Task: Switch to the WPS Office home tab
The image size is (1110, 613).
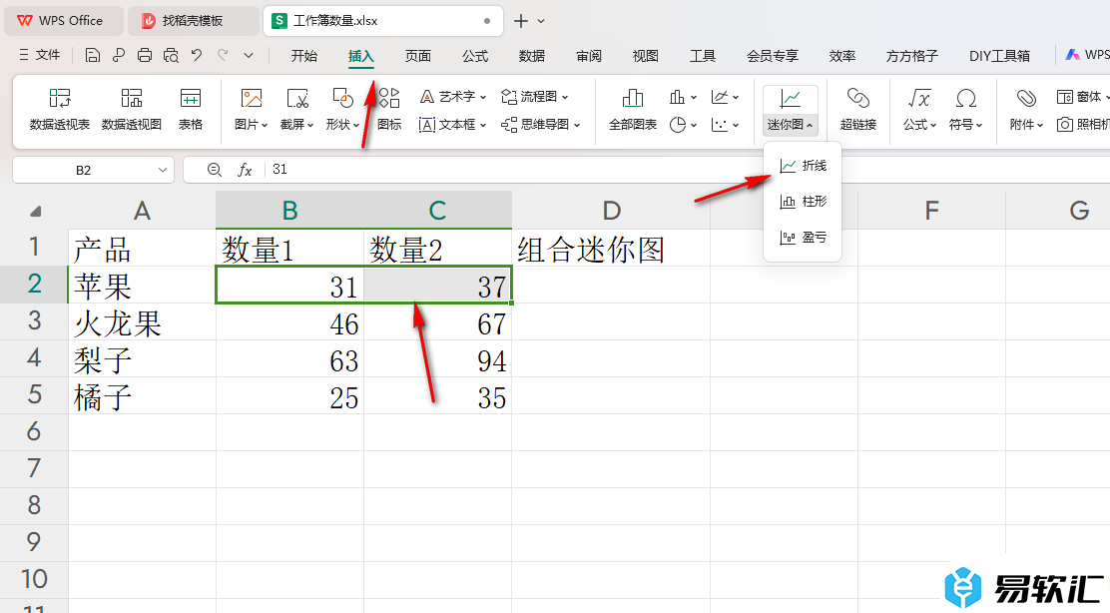Action: [x=64, y=21]
